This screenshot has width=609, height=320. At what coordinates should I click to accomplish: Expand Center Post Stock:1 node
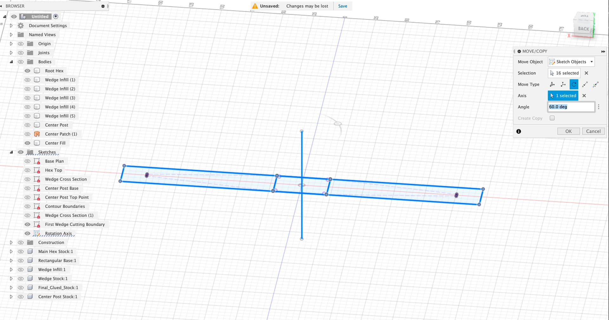click(x=11, y=297)
